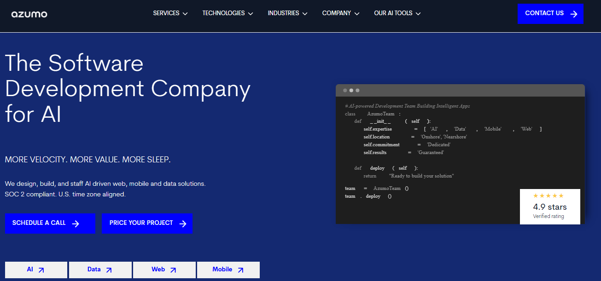601x281 pixels.
Task: Expand the Our AI Tools chevron
Action: 418,14
